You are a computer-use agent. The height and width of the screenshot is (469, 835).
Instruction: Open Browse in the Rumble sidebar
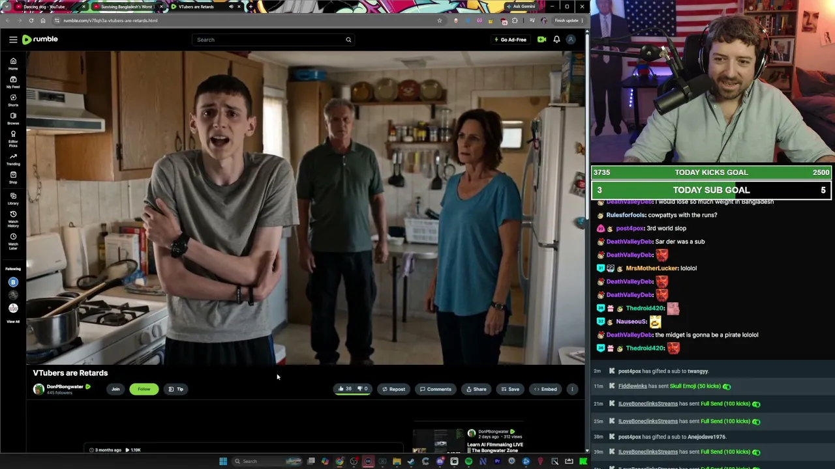13,118
